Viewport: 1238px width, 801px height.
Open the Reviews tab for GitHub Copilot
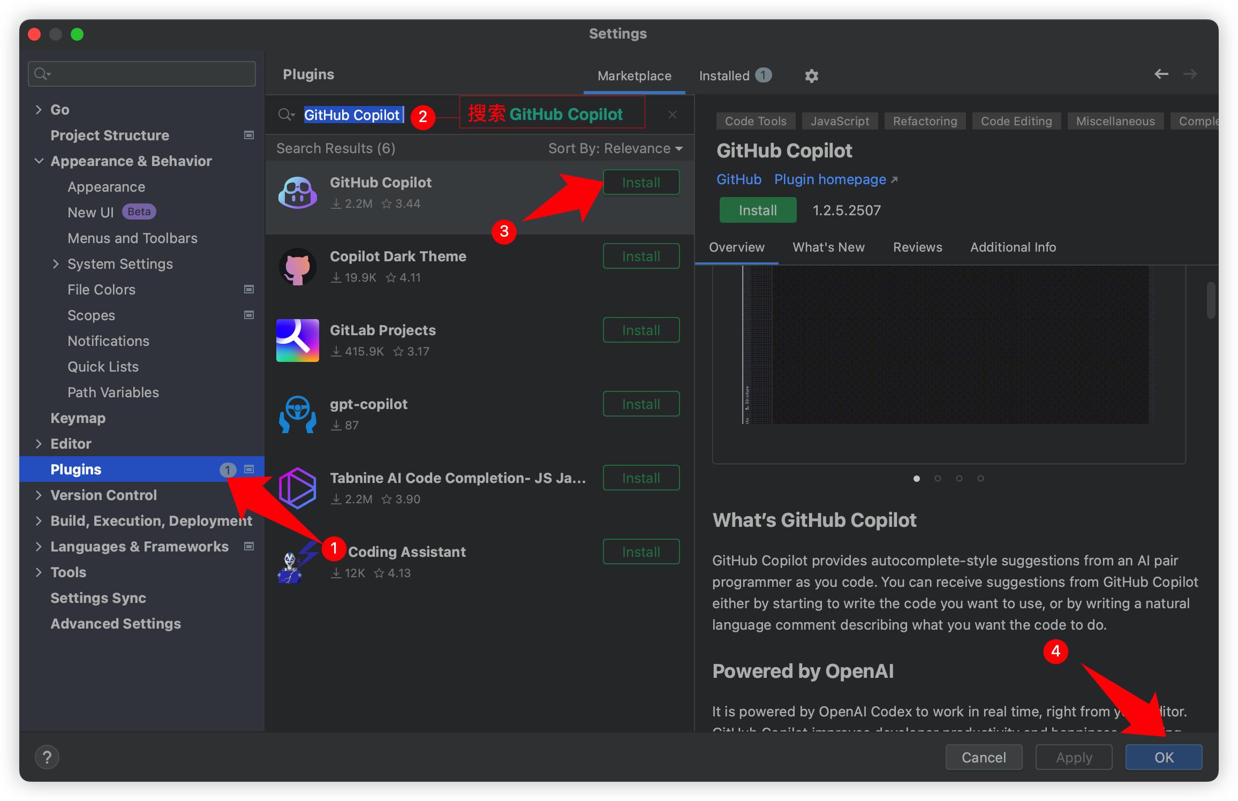click(x=917, y=247)
